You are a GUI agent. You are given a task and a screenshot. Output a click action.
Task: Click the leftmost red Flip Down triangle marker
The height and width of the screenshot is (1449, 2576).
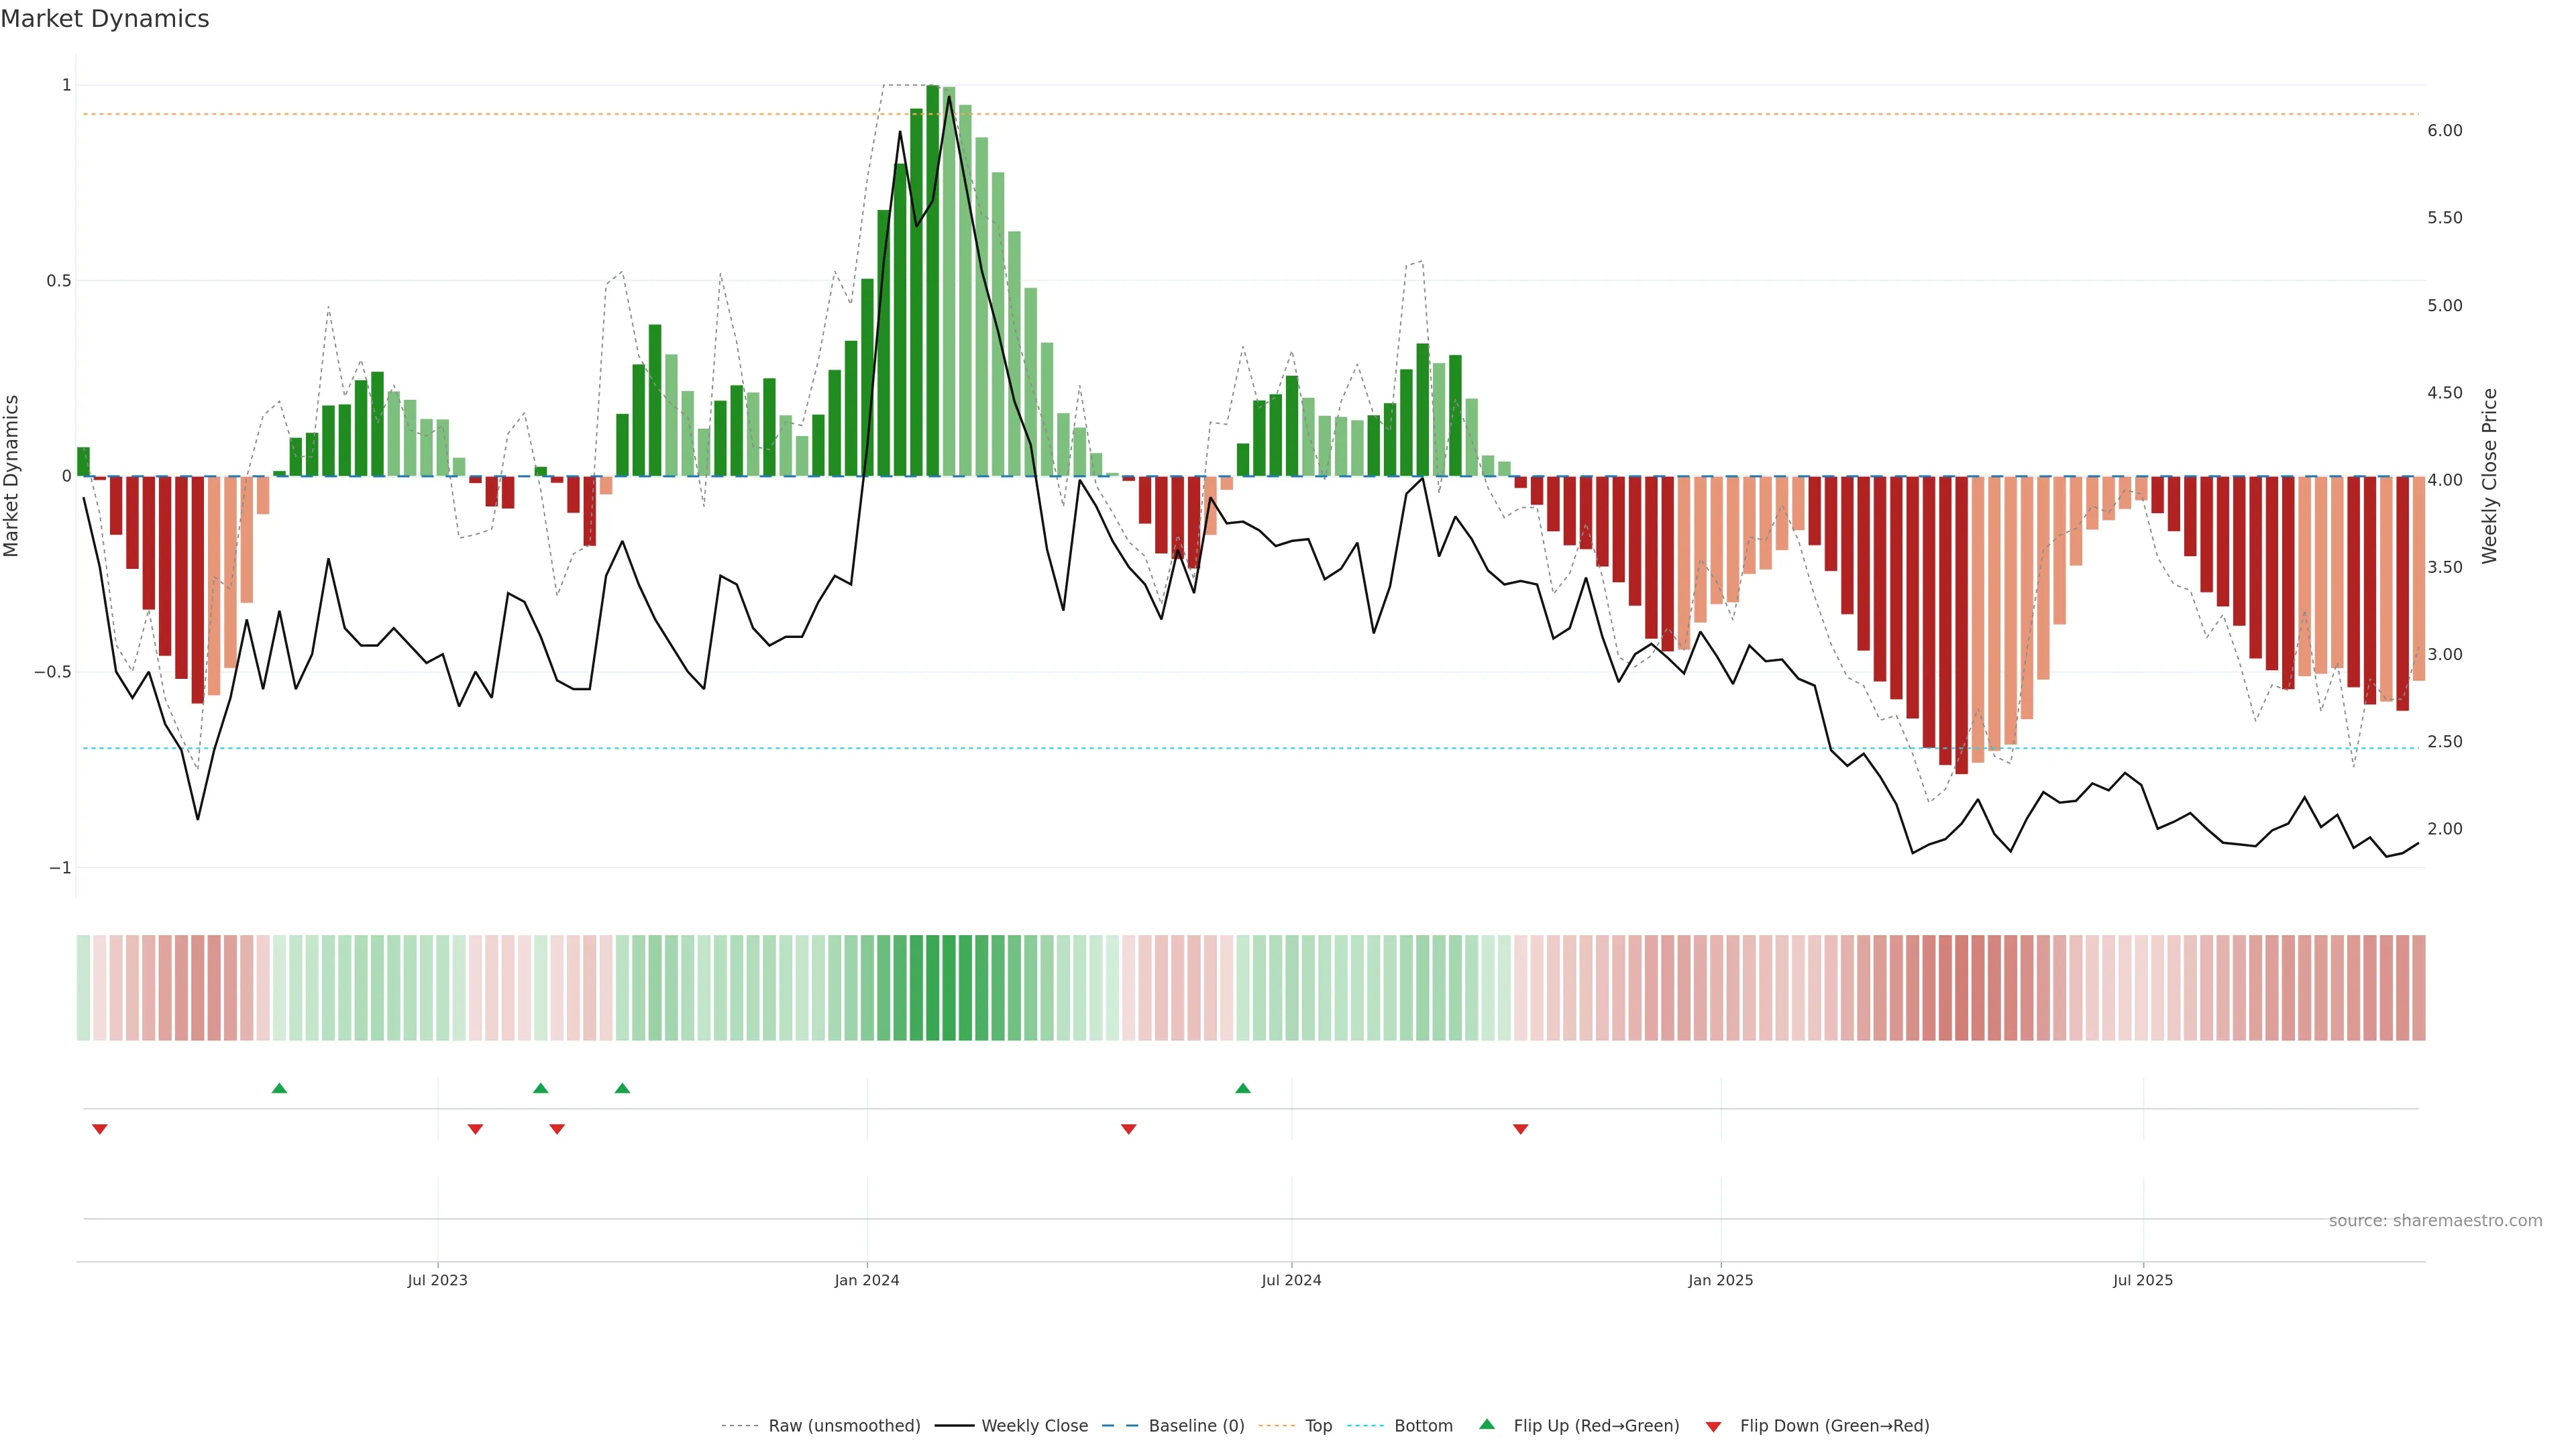click(x=99, y=1129)
